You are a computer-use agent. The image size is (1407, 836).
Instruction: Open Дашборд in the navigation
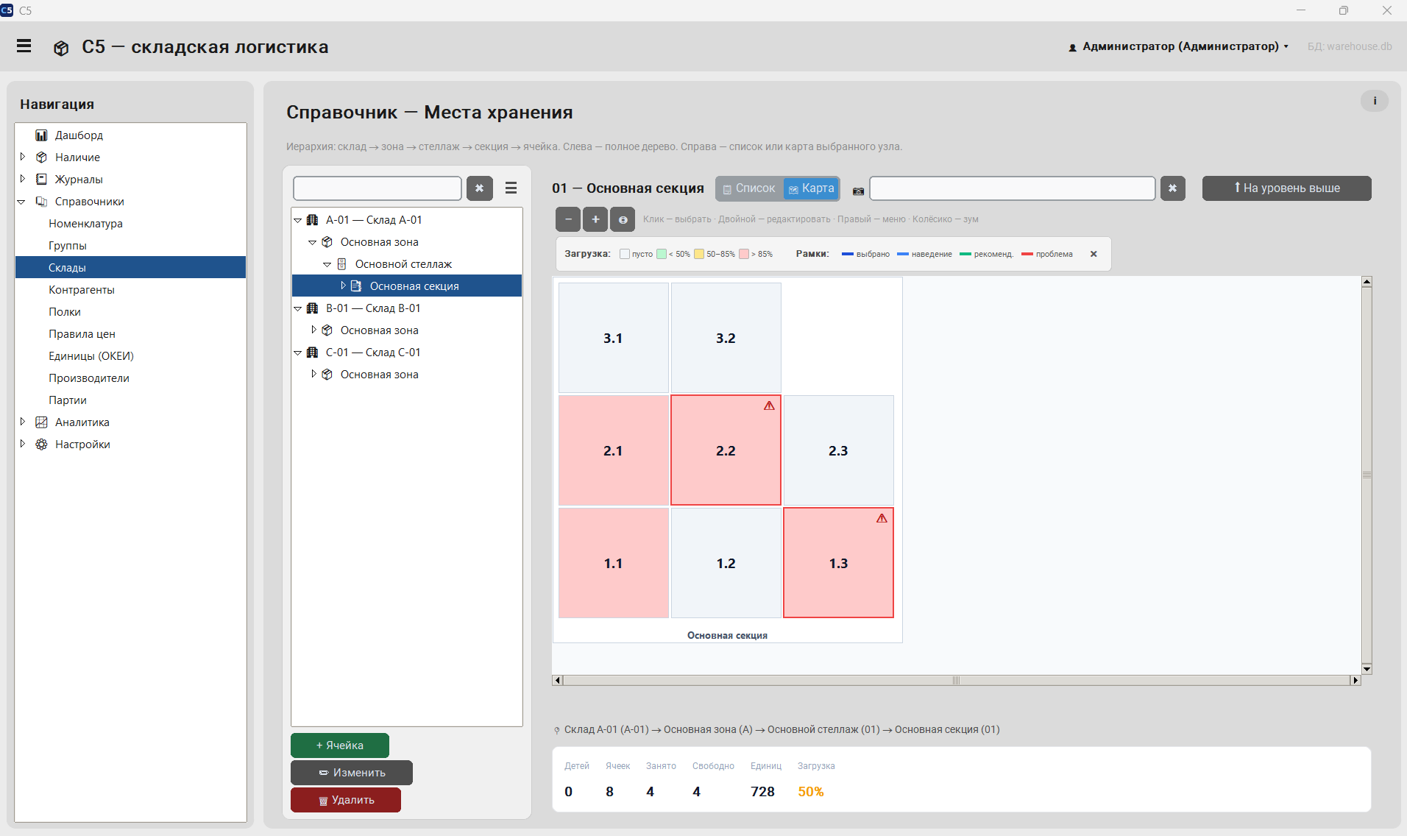[79, 135]
